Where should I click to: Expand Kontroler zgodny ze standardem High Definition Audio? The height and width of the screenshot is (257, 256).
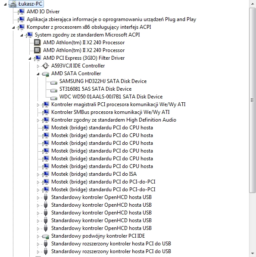[x=38, y=120]
